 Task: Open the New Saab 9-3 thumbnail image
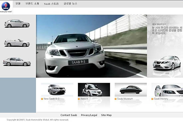pyautogui.click(x=57, y=90)
